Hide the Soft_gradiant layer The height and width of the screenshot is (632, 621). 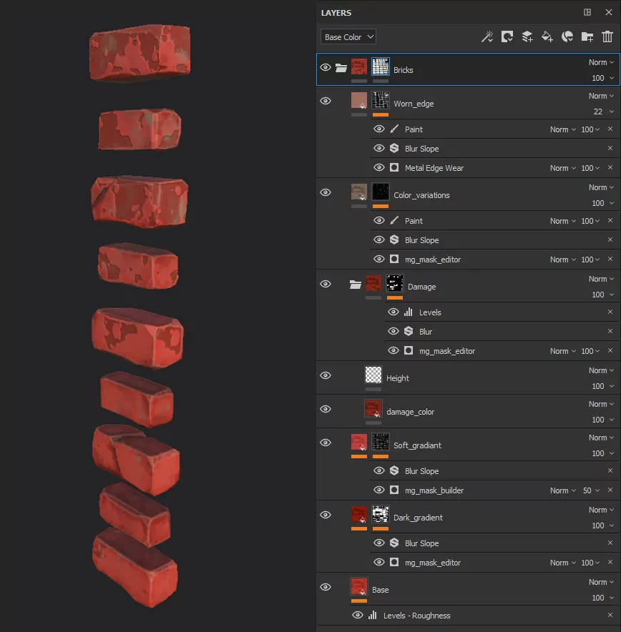[x=326, y=443]
